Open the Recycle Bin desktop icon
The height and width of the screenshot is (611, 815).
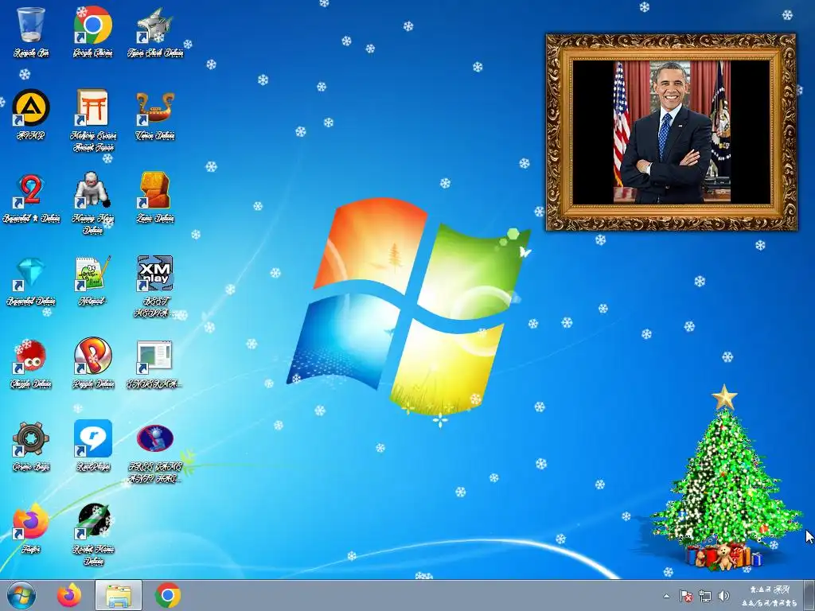(x=31, y=31)
